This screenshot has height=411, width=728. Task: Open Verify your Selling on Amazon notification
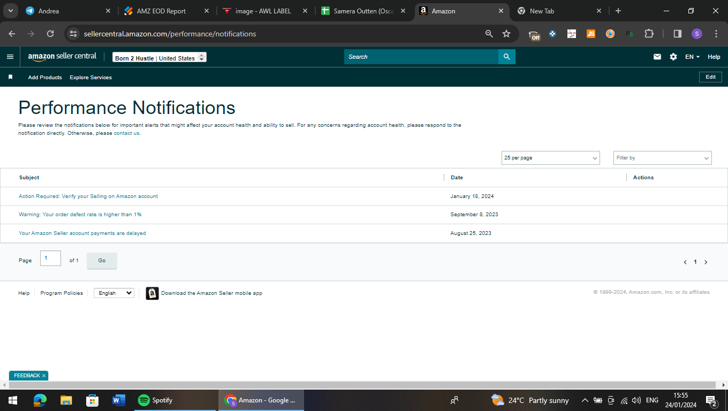[88, 196]
